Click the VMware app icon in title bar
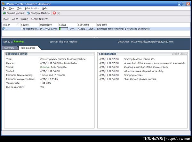This screenshot has width=192, height=142. [3, 4]
